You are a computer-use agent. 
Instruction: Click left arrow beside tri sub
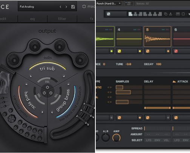point(31,76)
